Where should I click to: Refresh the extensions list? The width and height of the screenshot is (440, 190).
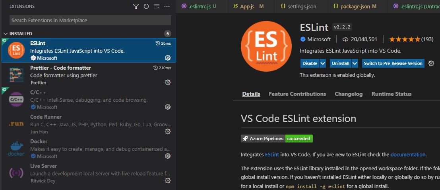(x=146, y=6)
